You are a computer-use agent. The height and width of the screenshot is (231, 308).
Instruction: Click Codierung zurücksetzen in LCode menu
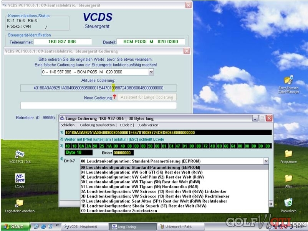(98, 125)
